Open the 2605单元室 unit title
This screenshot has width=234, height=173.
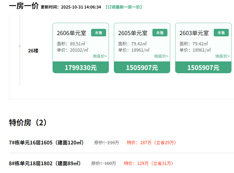(133, 33)
